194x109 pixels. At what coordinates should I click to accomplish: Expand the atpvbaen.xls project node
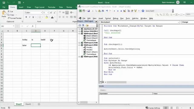point(79,29)
